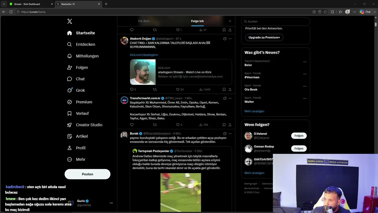Go back using the browser back arrow
Viewport: 378px width, 213px height.
click(x=4, y=12)
